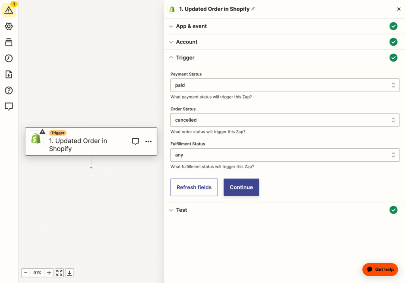Image resolution: width=405 pixels, height=283 pixels.
Task: Click the Order Status field label
Action: pos(183,109)
